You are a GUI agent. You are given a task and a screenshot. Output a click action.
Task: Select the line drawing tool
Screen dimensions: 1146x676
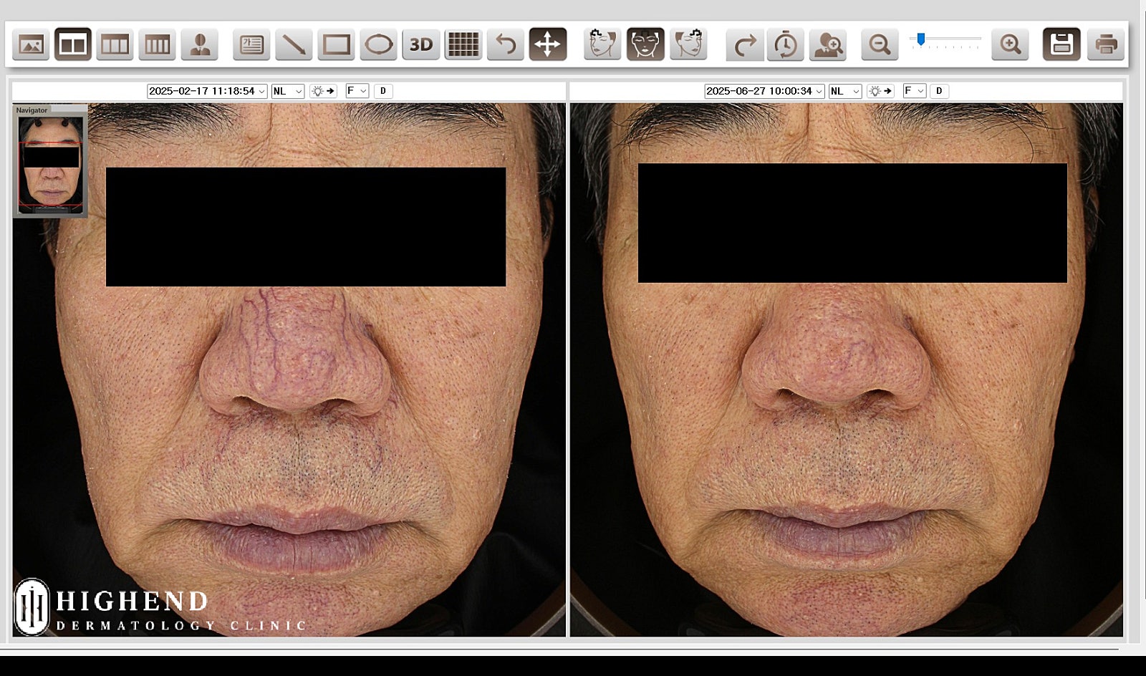[294, 45]
